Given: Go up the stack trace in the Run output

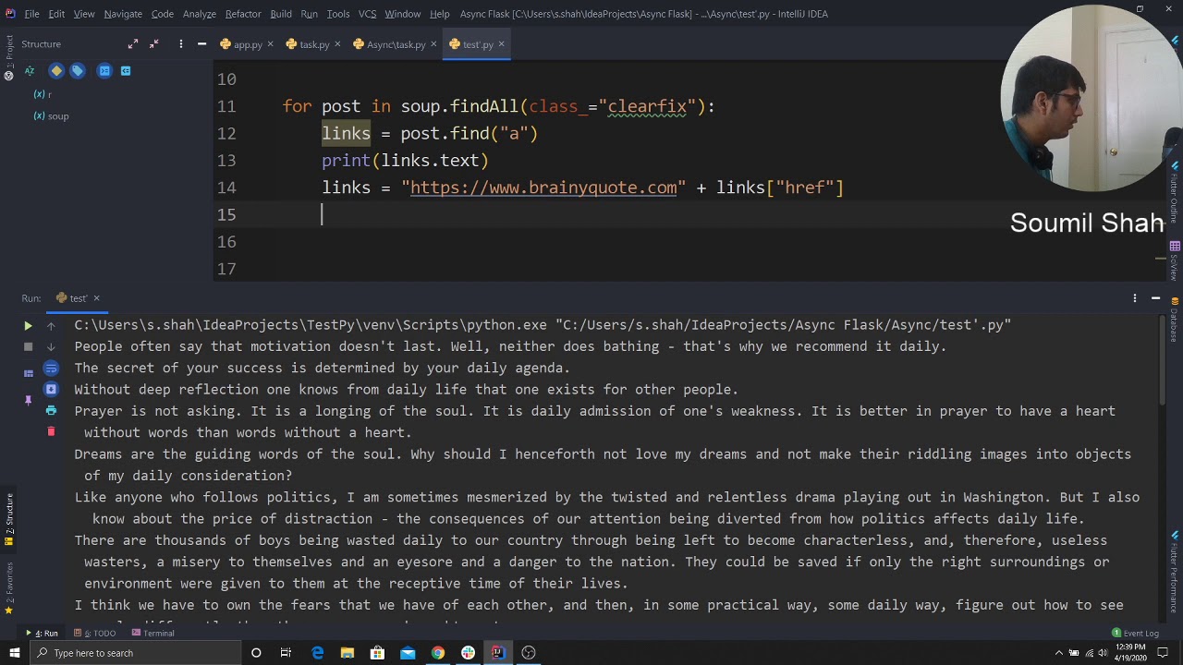Looking at the screenshot, I should (x=51, y=326).
